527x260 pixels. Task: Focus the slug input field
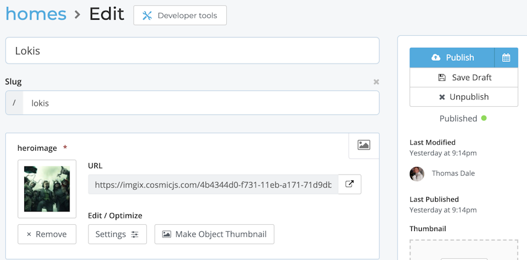click(201, 103)
